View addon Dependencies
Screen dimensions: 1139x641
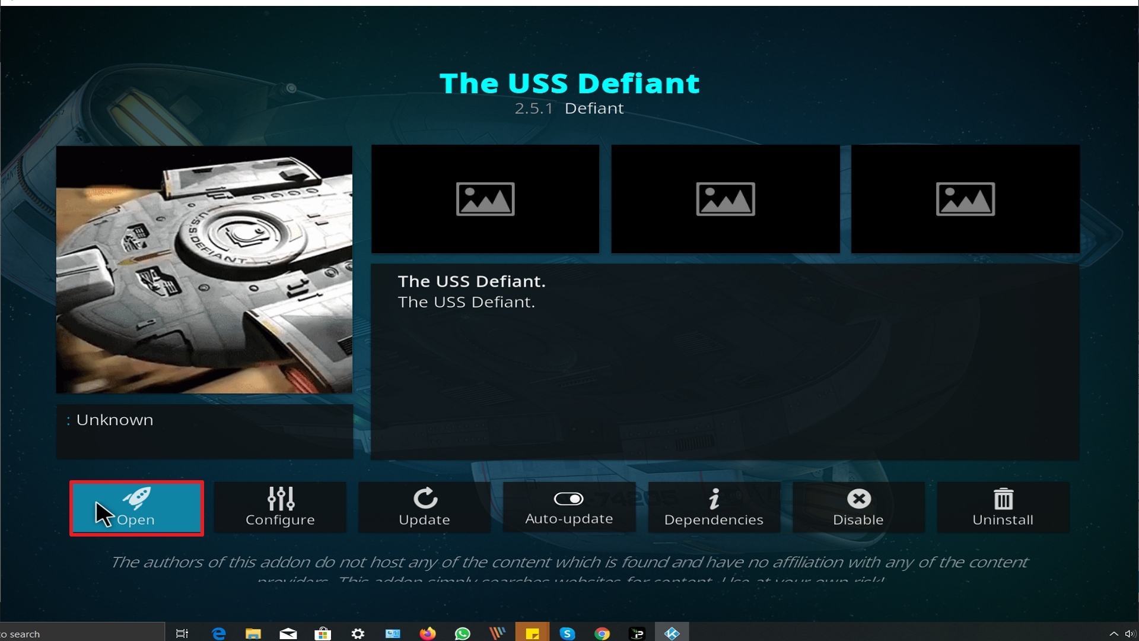(x=714, y=508)
